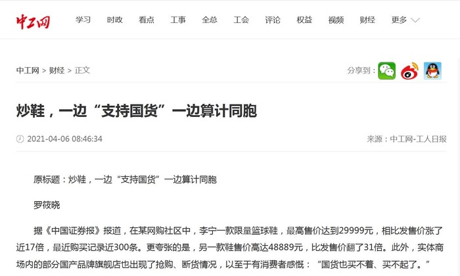Click 正文 breadcrumb text
Screen dimensions: 460x276
click(x=82, y=70)
